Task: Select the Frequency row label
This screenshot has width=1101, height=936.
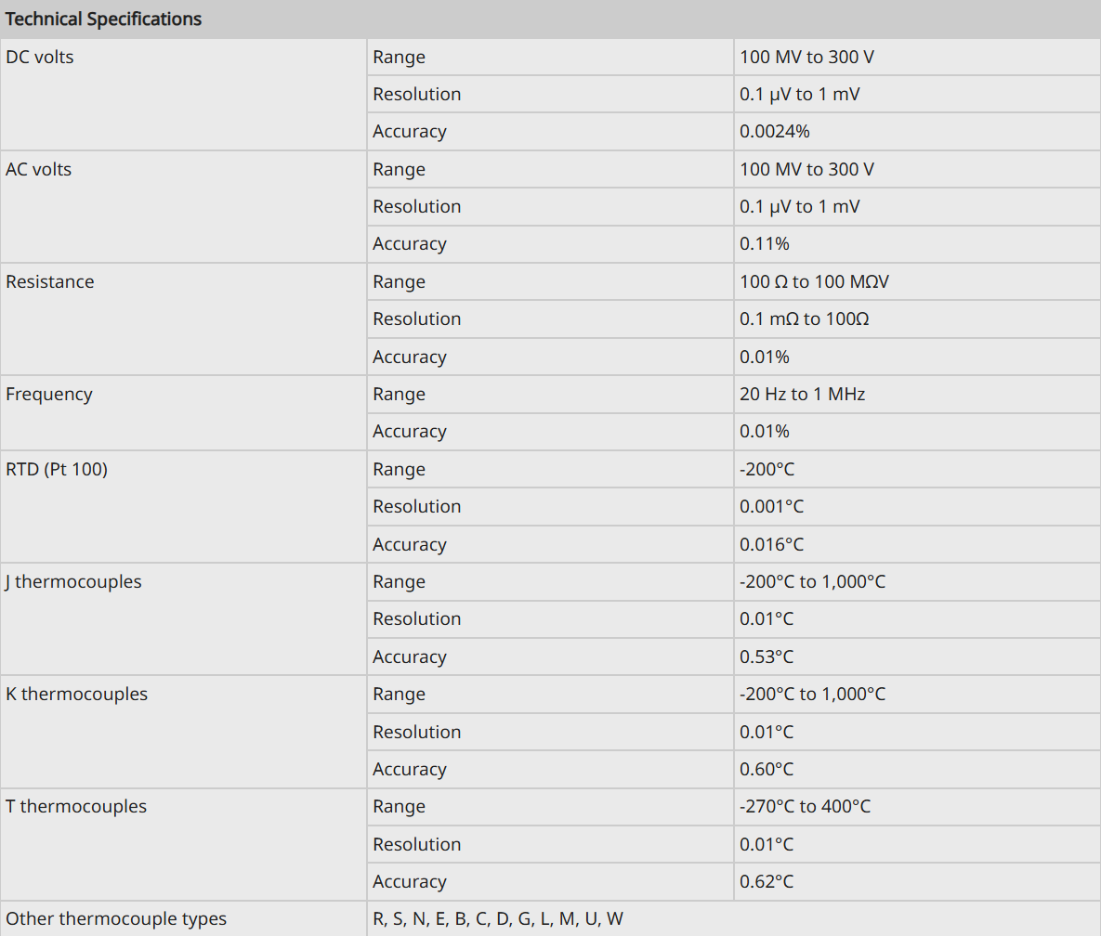Action: click(x=49, y=395)
